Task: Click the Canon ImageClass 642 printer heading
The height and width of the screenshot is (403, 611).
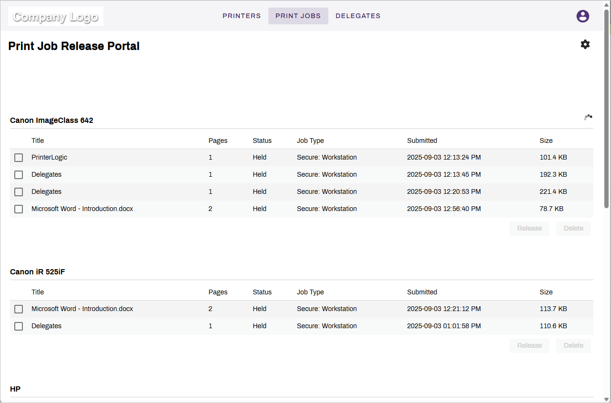Action: (51, 121)
